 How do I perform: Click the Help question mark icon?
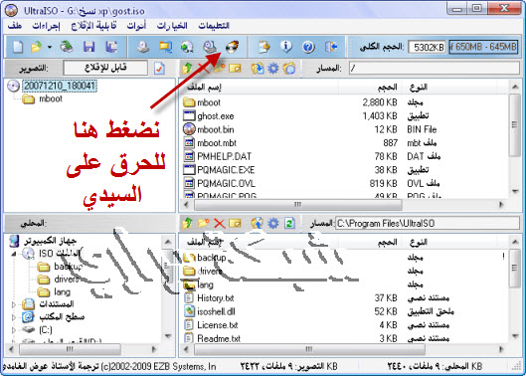(x=308, y=47)
